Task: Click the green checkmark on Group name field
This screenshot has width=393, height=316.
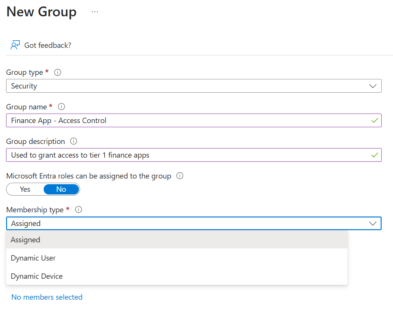Action: 374,120
